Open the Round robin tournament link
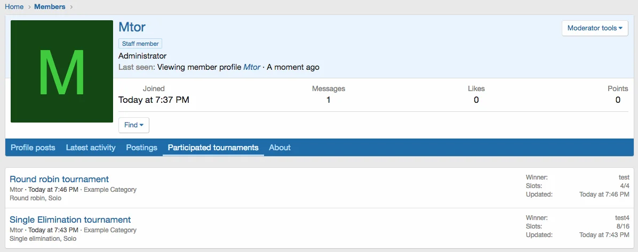Screen dimensions: 638x252 tap(59, 179)
